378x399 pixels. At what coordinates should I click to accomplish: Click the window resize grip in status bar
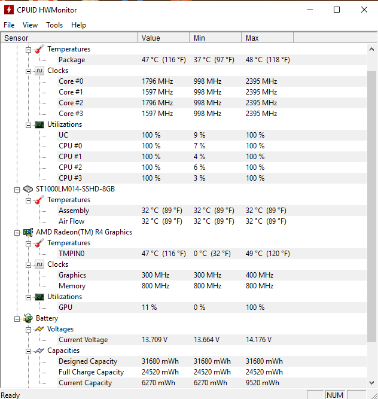click(x=373, y=395)
